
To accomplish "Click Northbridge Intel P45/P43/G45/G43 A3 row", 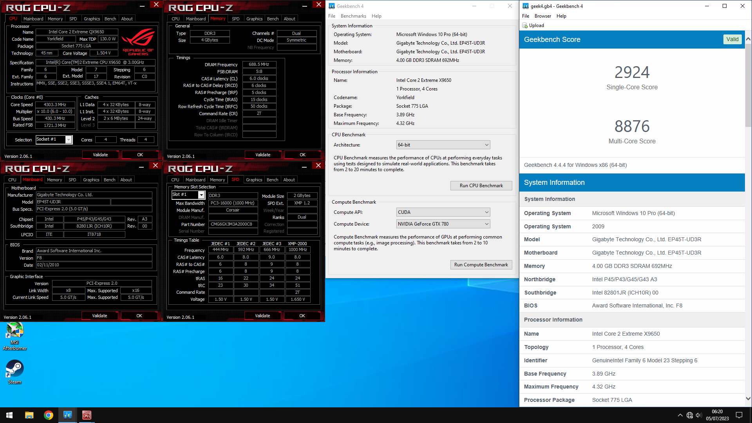I will [632, 279].
